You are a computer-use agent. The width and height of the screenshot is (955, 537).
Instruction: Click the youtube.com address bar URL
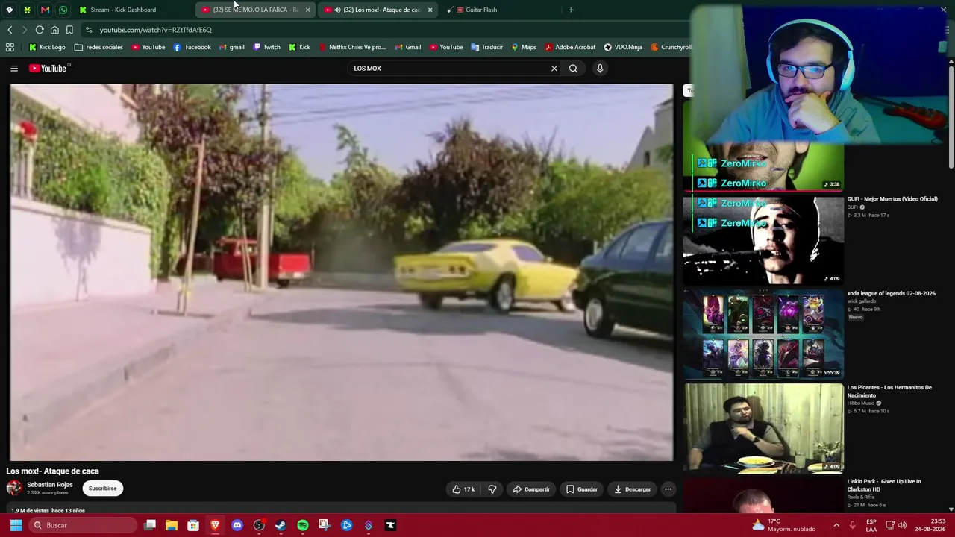tap(156, 30)
